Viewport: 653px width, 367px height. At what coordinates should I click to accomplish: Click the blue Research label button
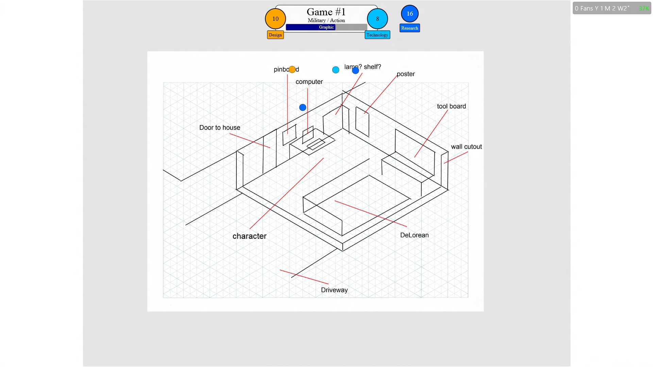[409, 28]
